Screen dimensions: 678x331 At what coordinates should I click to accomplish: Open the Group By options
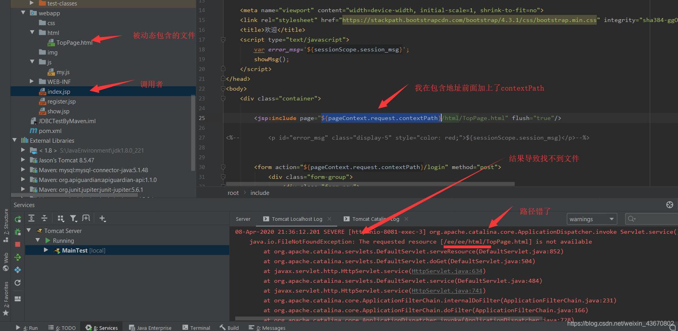(61, 218)
